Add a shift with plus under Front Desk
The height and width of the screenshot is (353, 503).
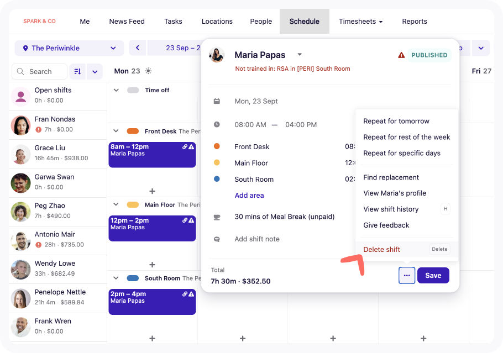[x=153, y=191]
